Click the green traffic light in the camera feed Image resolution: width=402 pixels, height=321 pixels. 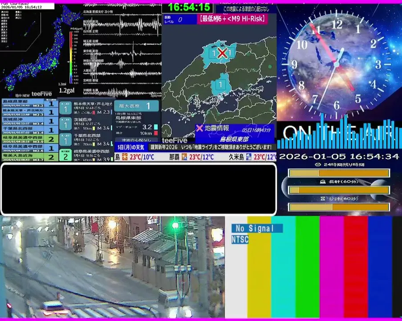coord(175,225)
